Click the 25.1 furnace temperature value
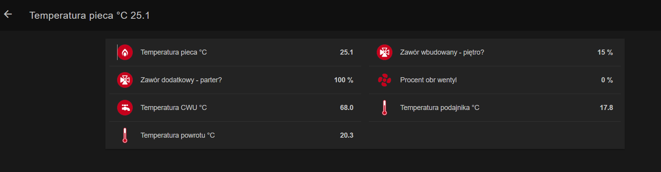This screenshot has width=661, height=172. (x=347, y=52)
